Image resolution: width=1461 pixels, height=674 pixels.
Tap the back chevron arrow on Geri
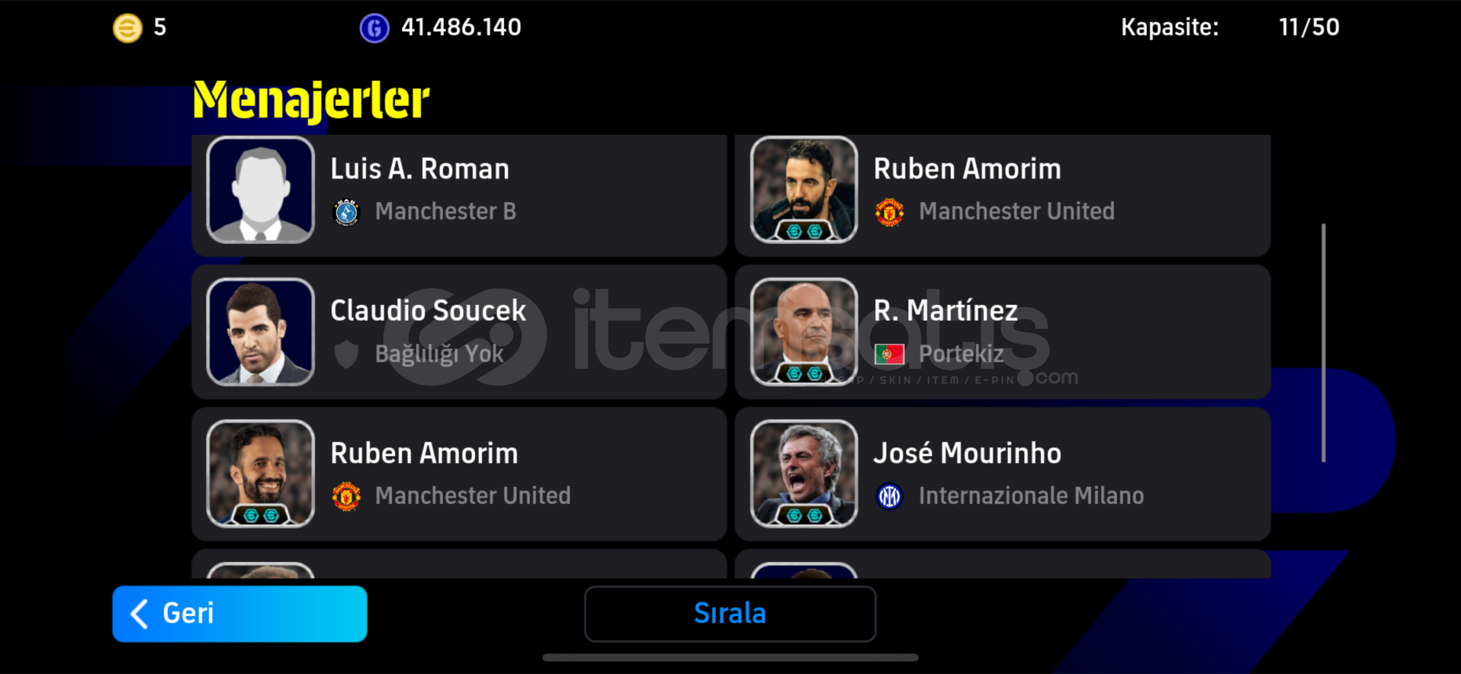[139, 613]
